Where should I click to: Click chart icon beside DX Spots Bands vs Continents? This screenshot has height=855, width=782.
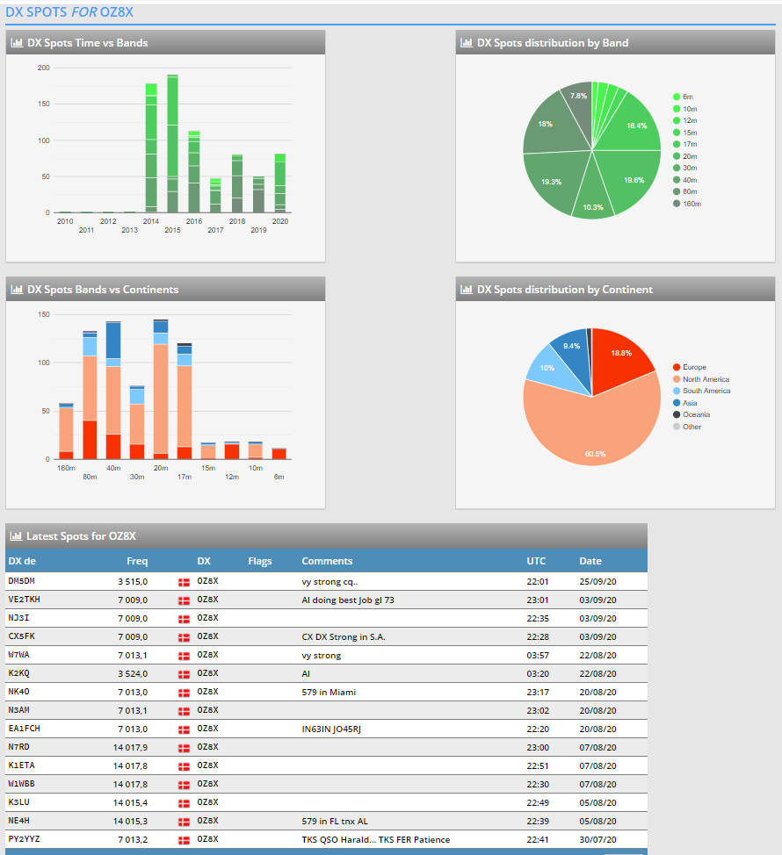(17, 290)
